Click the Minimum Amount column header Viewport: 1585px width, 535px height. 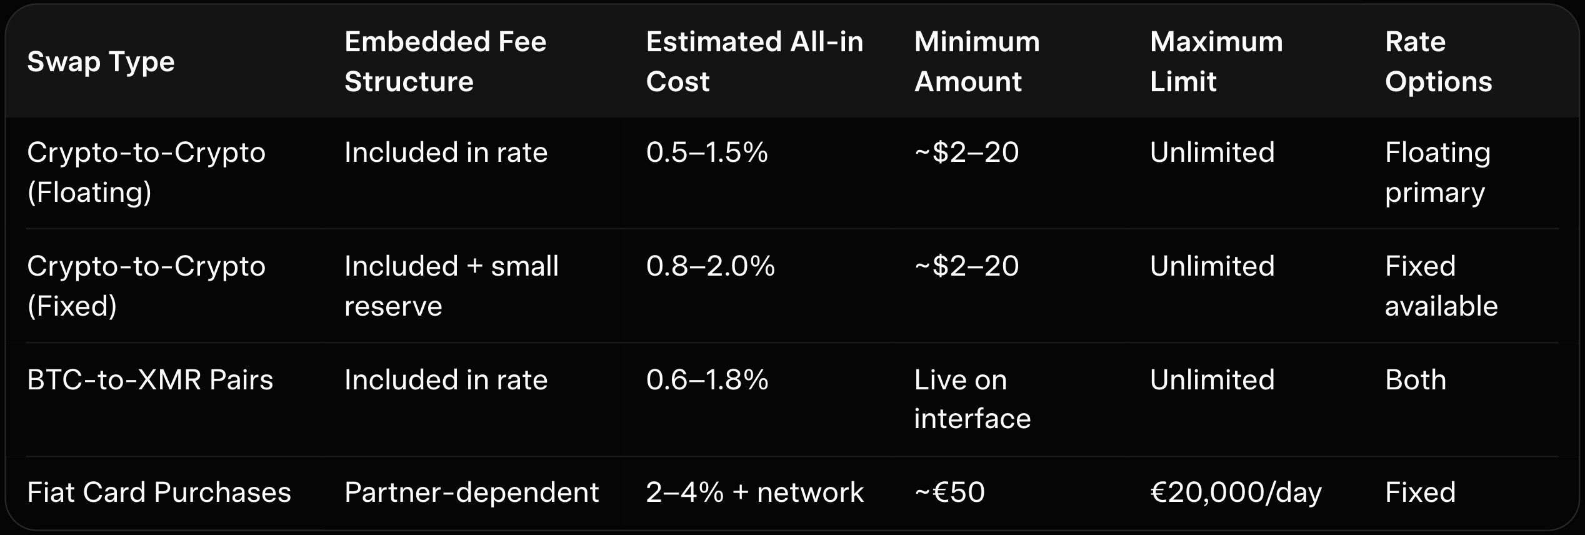pyautogui.click(x=976, y=62)
